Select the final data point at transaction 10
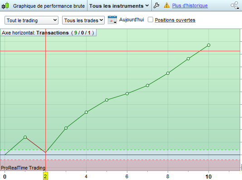242x180 pixels. [x=208, y=45]
